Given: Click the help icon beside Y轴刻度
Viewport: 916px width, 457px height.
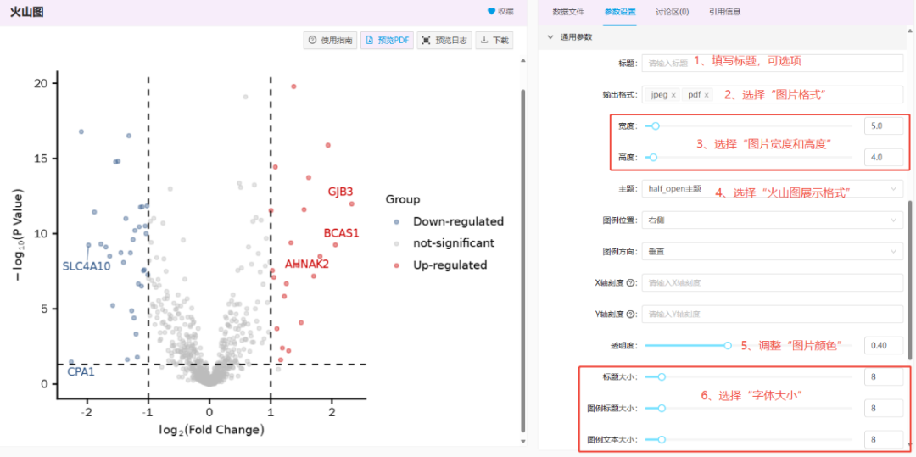Looking at the screenshot, I should tap(631, 315).
